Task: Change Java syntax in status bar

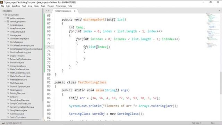Action: (213, 123)
